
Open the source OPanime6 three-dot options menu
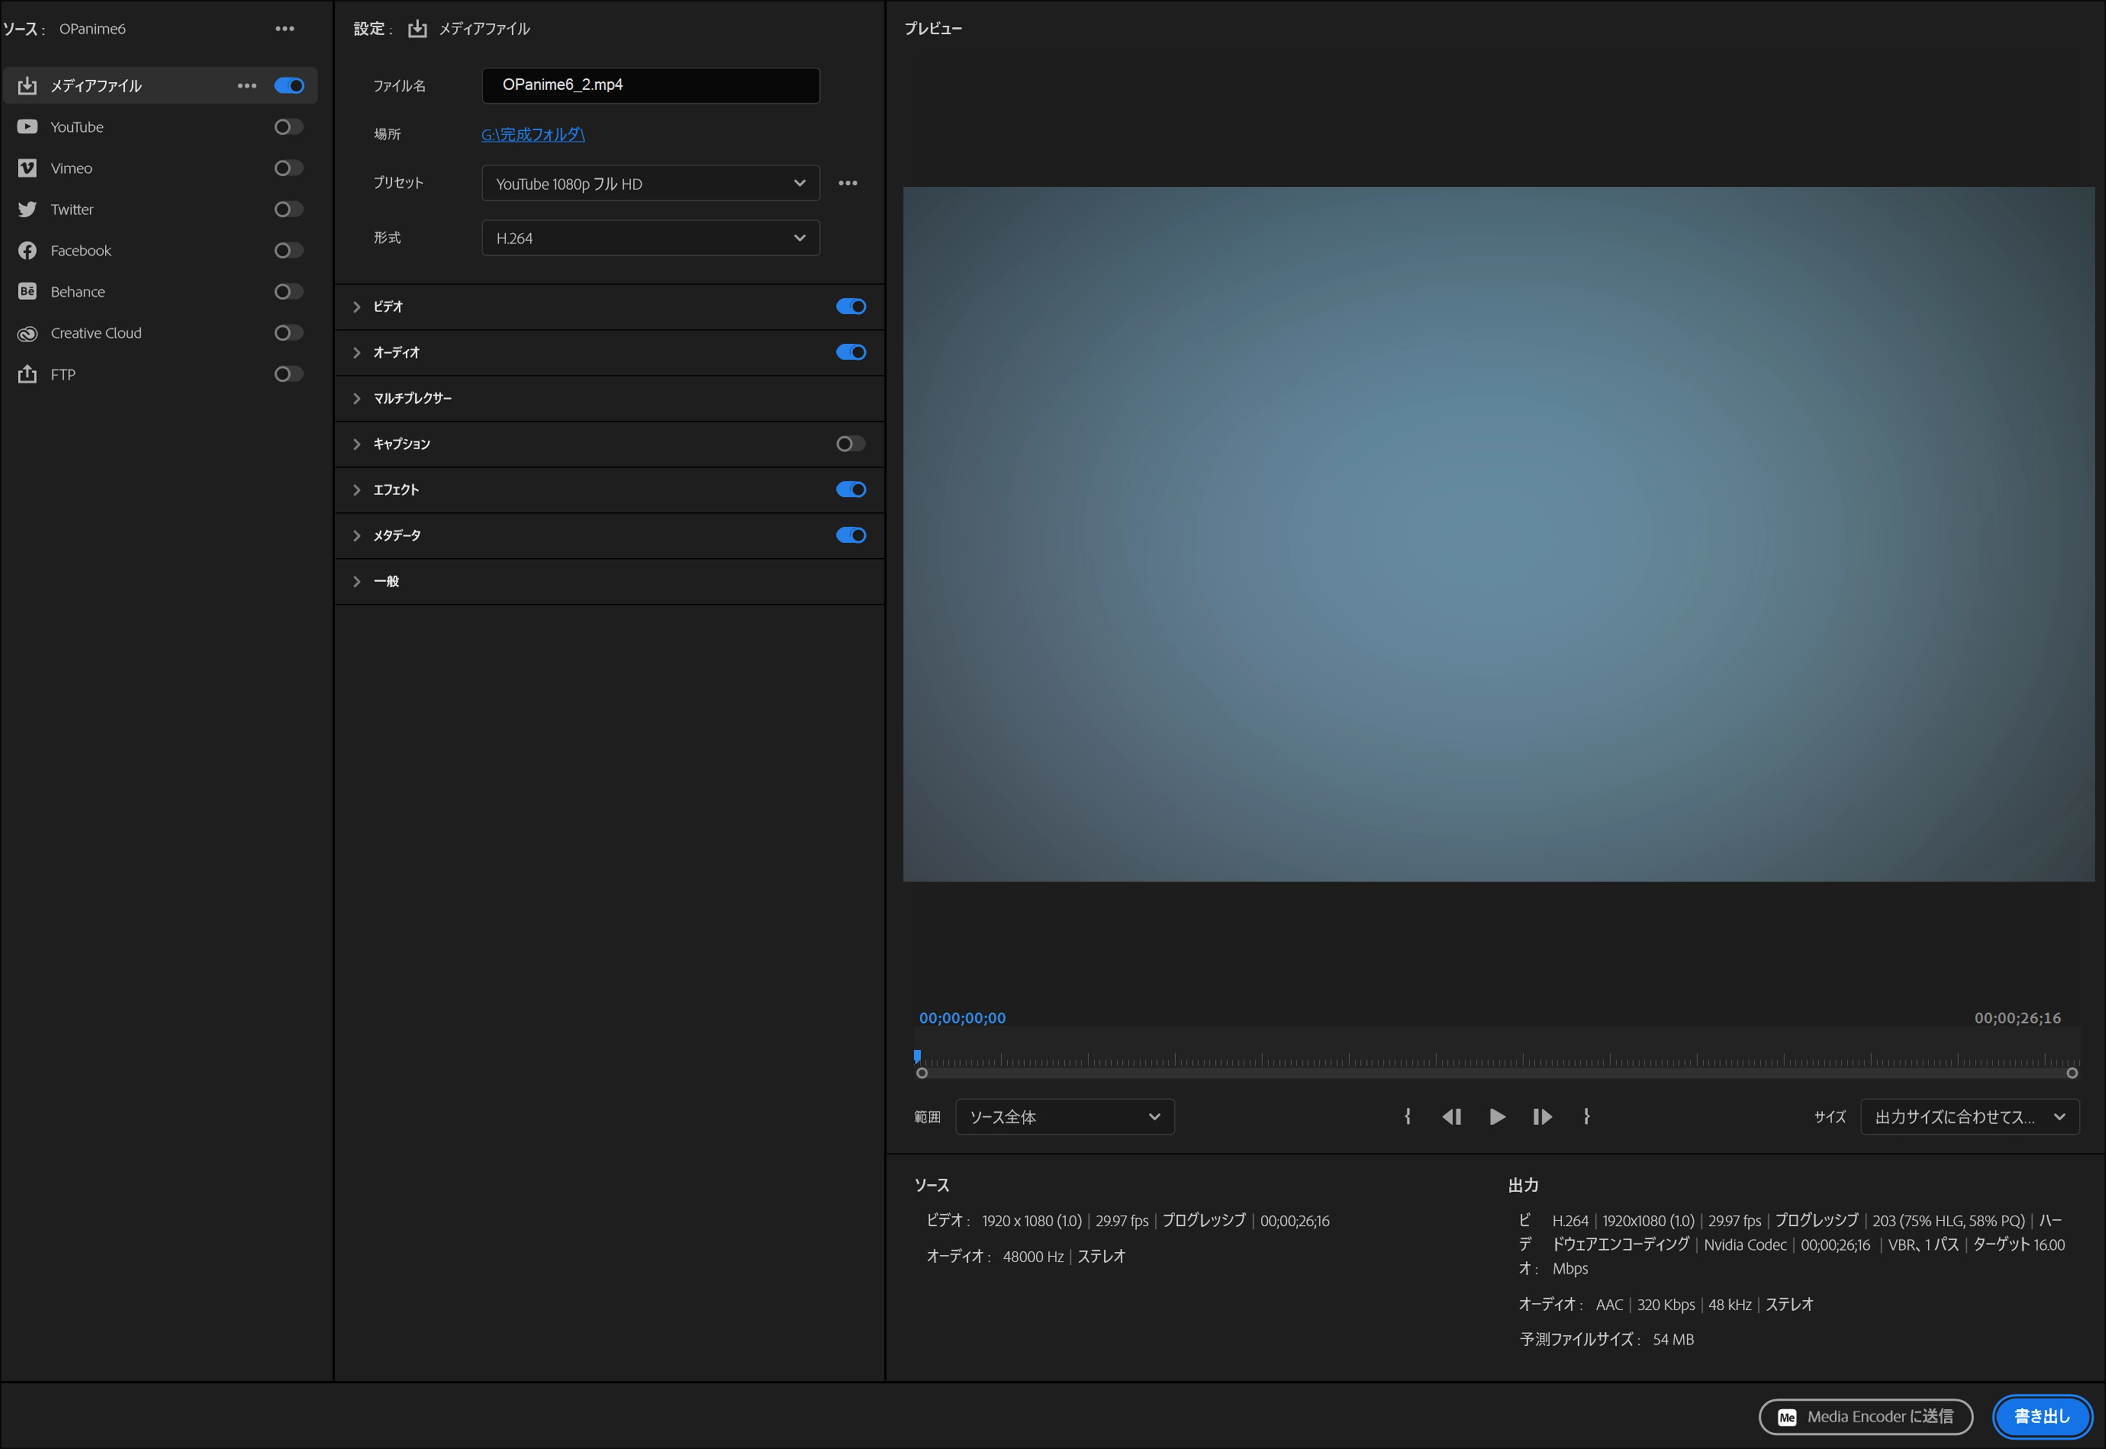(284, 29)
